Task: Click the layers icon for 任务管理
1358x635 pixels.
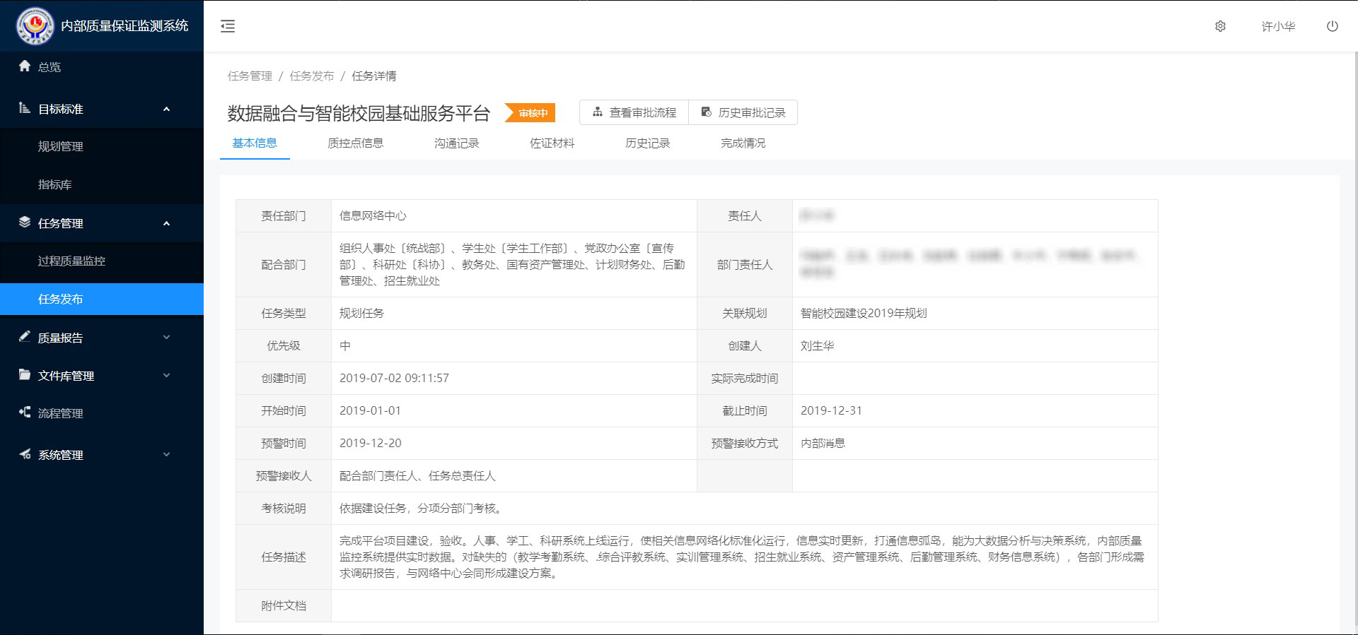Action: [x=25, y=222]
